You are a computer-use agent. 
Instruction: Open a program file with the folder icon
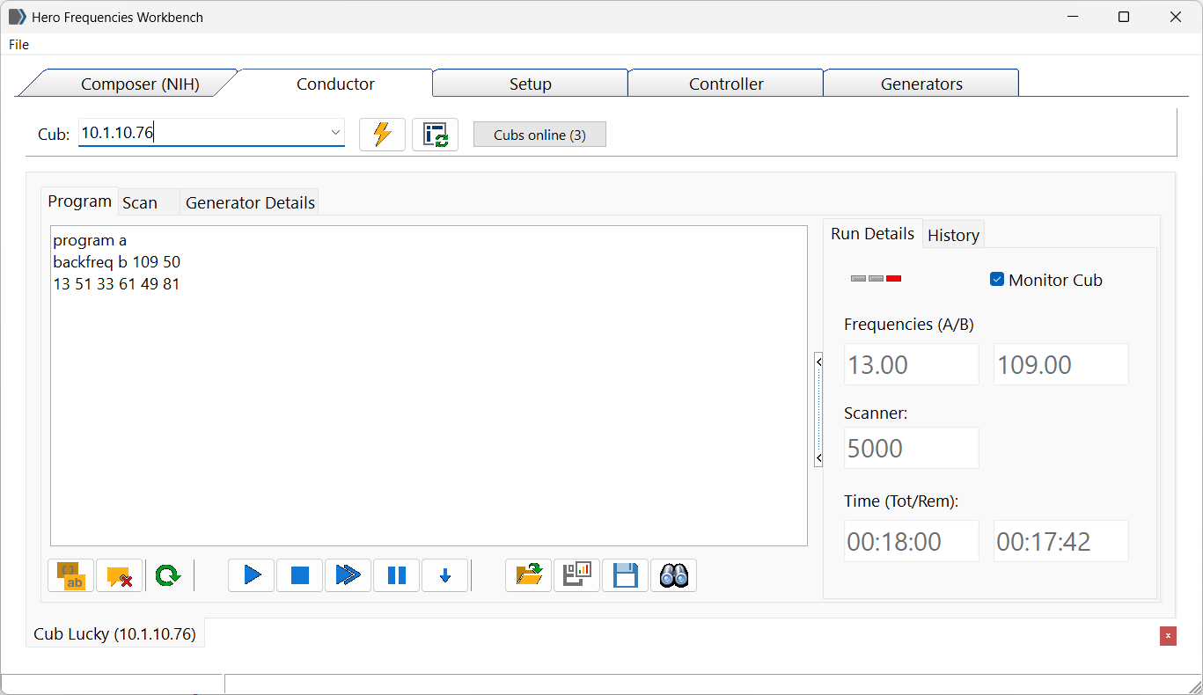pos(529,575)
